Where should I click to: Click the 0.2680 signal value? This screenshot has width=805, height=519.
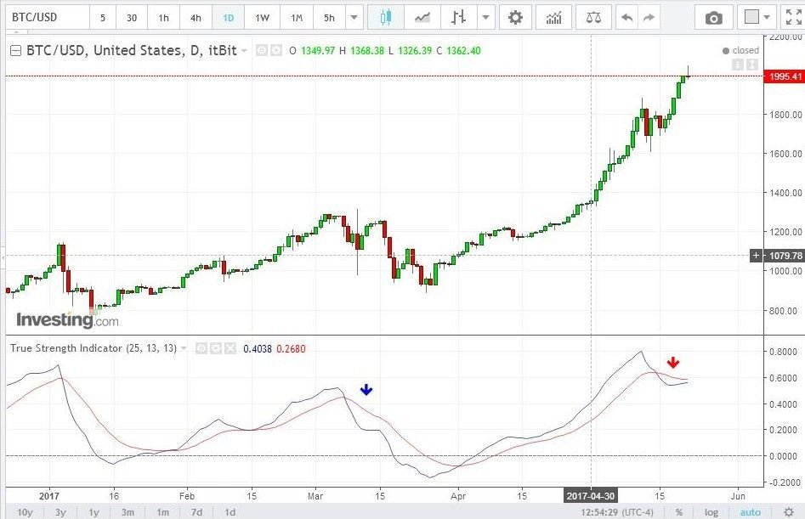tap(291, 349)
